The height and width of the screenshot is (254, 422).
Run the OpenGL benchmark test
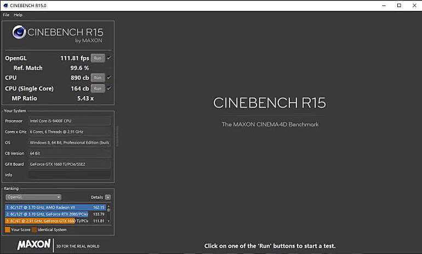pyautogui.click(x=98, y=58)
